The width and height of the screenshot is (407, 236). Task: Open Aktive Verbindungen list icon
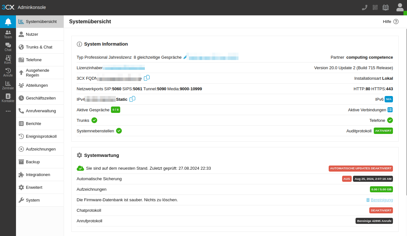tap(390, 110)
